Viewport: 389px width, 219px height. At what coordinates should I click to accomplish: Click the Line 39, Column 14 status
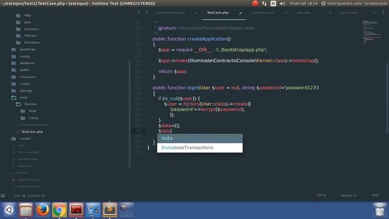coord(29,196)
